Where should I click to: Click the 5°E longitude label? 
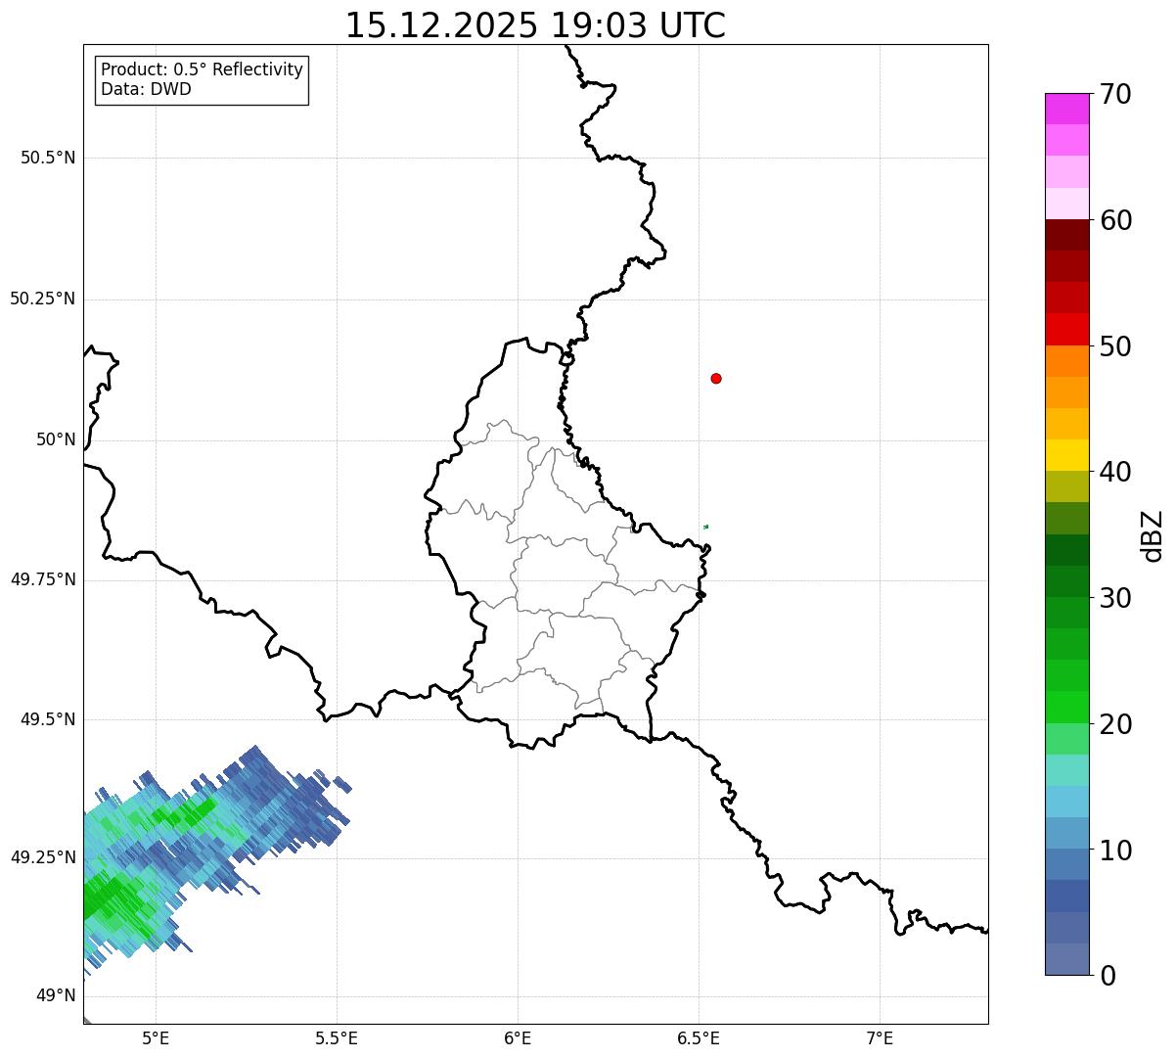click(x=156, y=1038)
